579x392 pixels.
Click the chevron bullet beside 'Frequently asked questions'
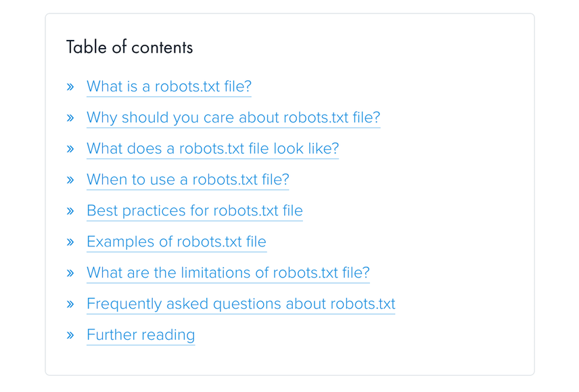coord(70,305)
